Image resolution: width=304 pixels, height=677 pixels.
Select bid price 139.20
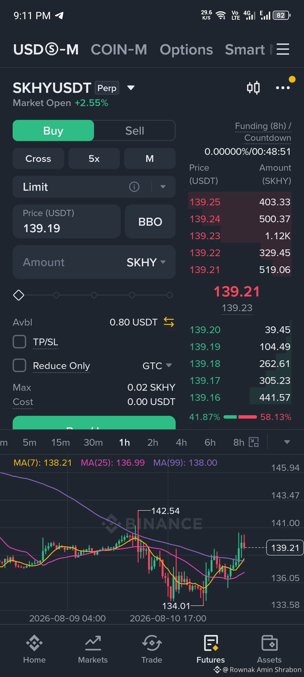[x=205, y=330]
